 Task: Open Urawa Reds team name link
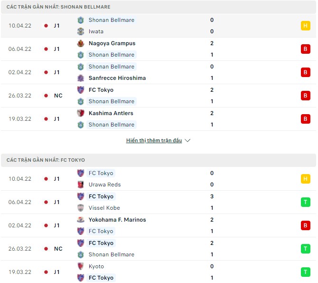(x=104, y=185)
